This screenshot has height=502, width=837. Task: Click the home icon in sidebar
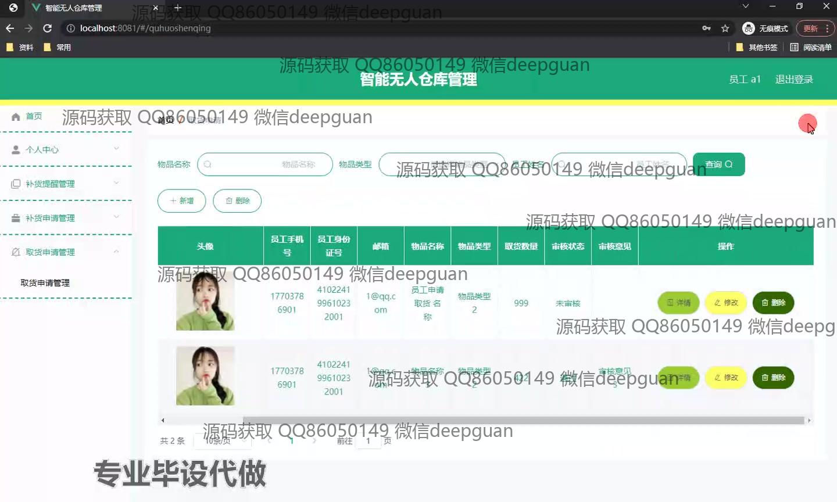pyautogui.click(x=16, y=117)
